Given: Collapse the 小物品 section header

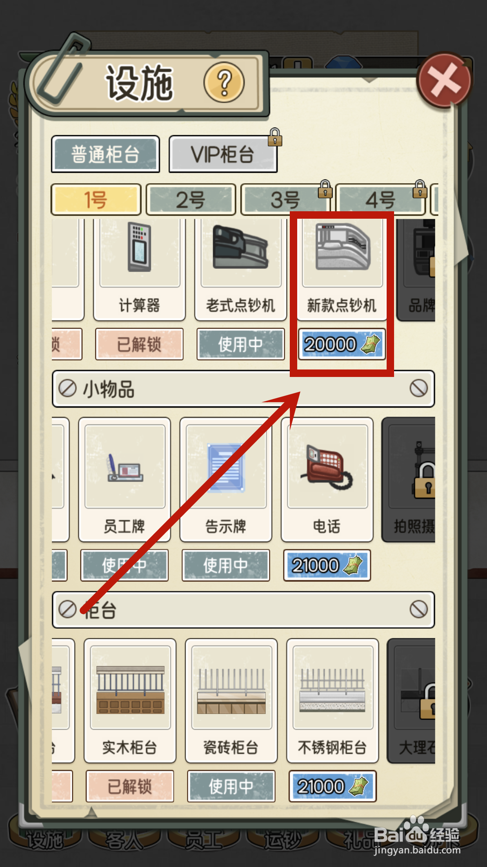Looking at the screenshot, I should tap(243, 389).
